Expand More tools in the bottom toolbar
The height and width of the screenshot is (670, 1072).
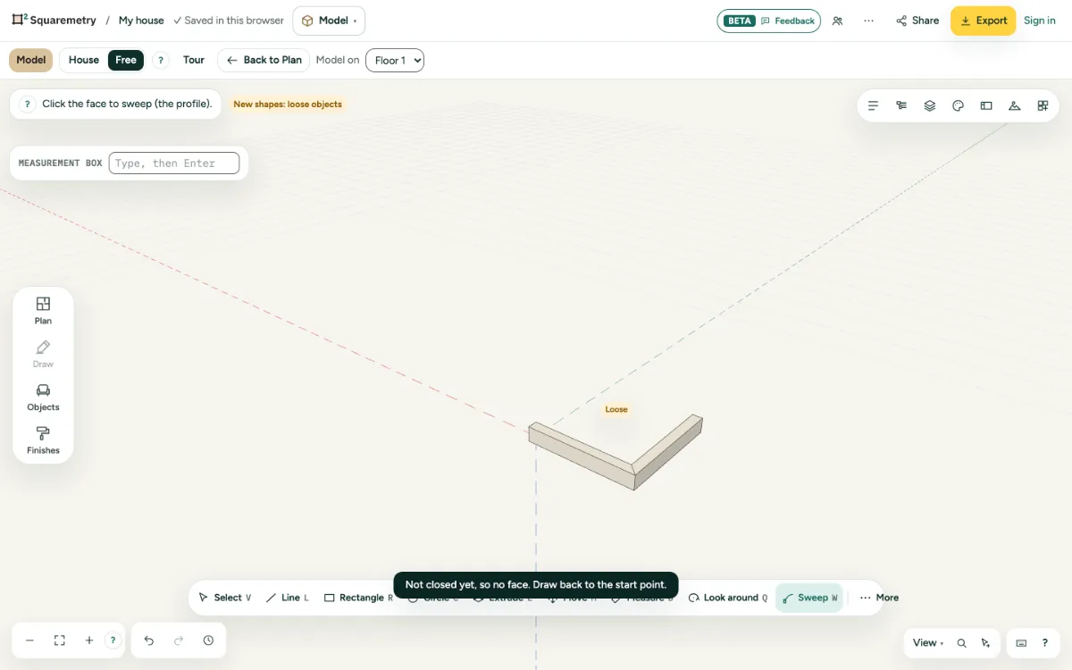click(x=879, y=598)
